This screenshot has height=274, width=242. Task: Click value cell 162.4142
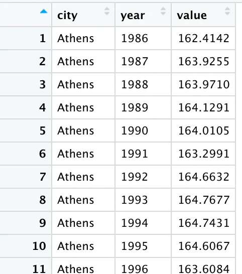click(x=203, y=38)
